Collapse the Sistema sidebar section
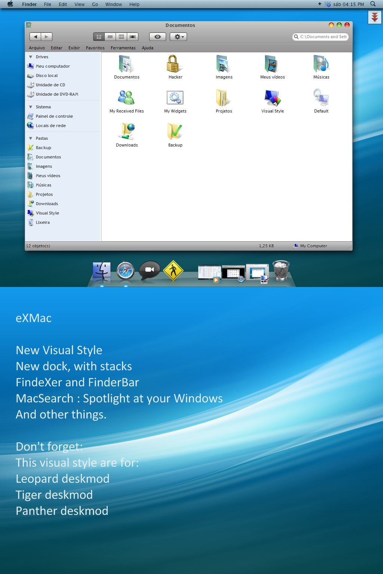 point(31,107)
